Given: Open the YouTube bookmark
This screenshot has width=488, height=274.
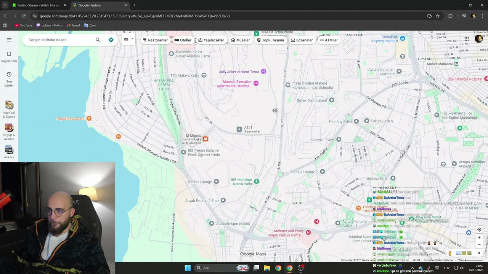Looking at the screenshot, I should pyautogui.click(x=23, y=25).
